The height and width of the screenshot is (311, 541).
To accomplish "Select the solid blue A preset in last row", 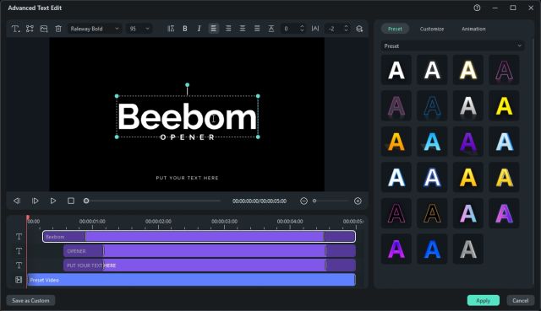I will [432, 249].
